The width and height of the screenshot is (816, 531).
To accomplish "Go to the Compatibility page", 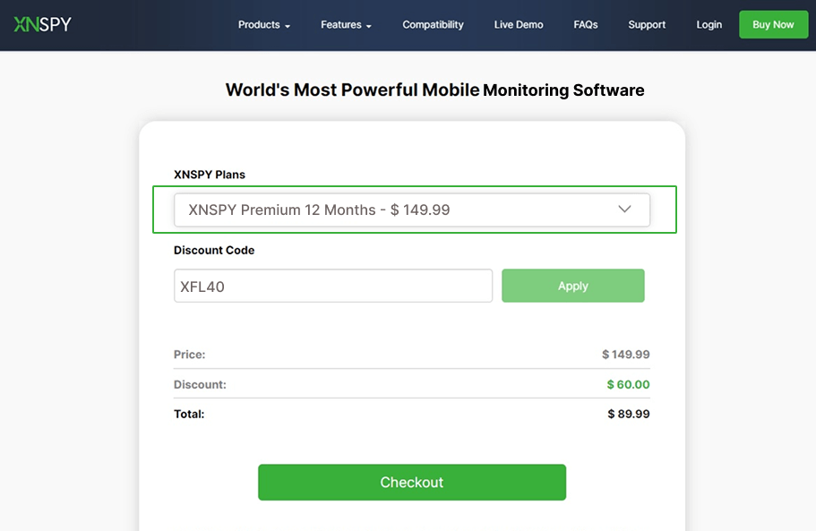I will pos(433,25).
